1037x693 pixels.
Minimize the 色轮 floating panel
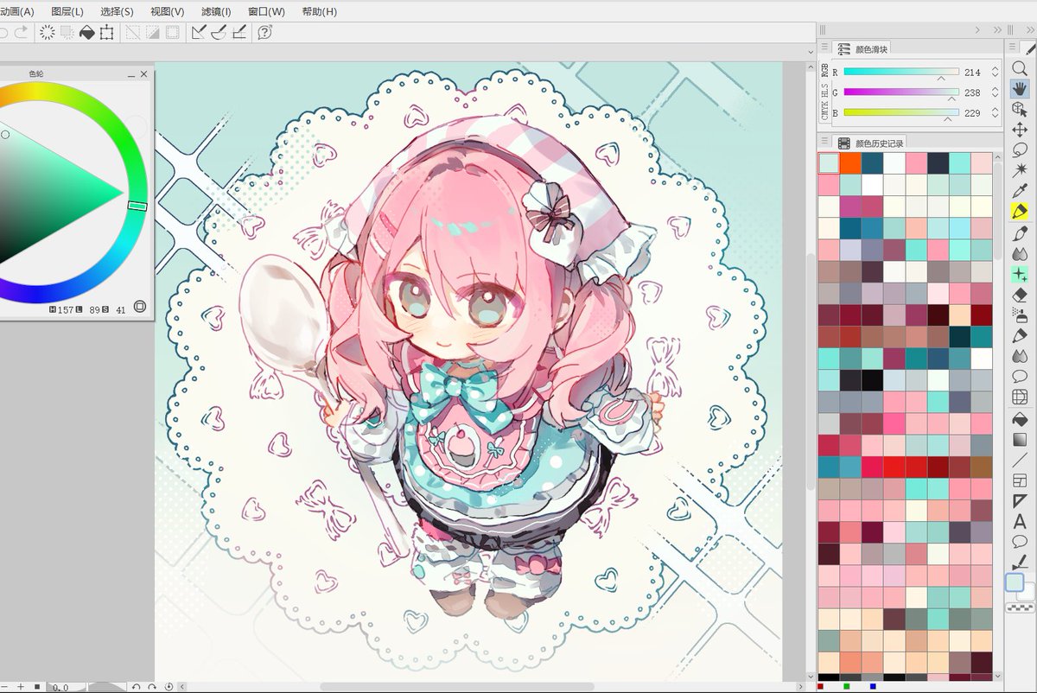tap(131, 75)
